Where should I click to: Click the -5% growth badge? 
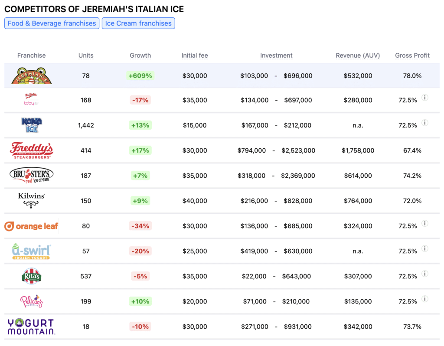140,276
